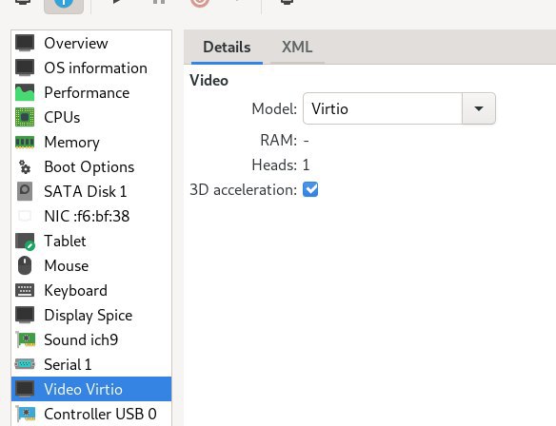This screenshot has height=426, width=556.
Task: Select the Mouse device icon
Action: 25,265
